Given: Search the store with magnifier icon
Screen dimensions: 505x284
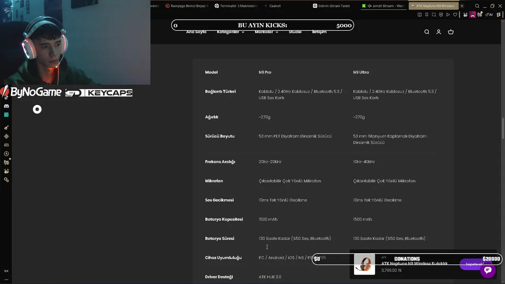Looking at the screenshot, I should [426, 32].
